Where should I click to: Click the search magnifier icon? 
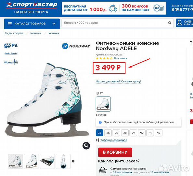point(170,23)
